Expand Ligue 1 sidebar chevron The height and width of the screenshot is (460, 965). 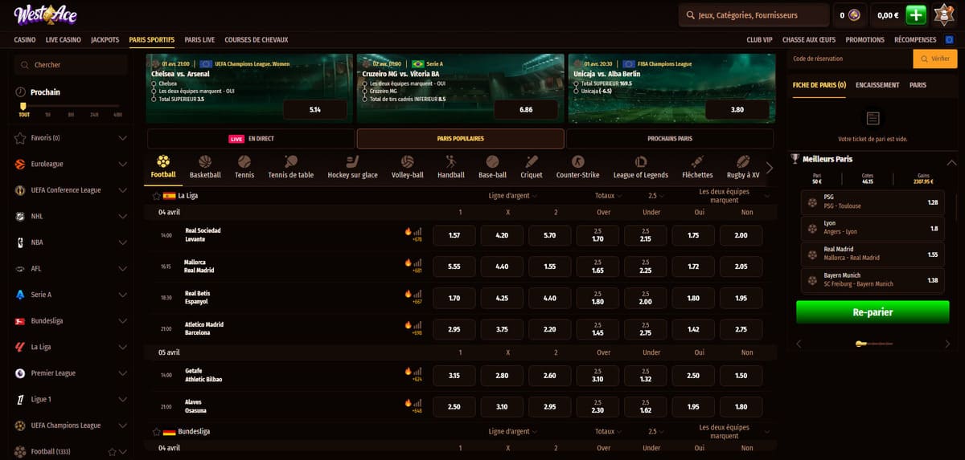pos(122,399)
